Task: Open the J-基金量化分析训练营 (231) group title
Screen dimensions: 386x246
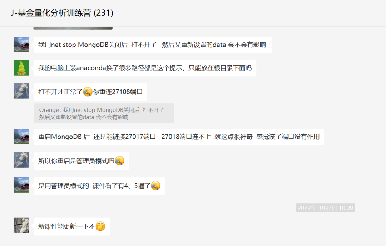Action: click(62, 13)
